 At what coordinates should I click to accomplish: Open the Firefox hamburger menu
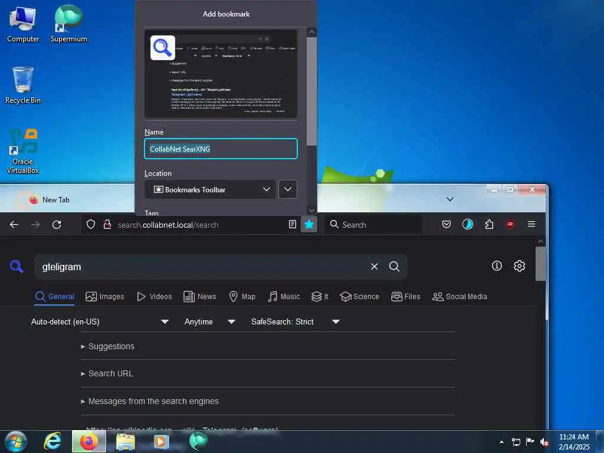coord(531,224)
